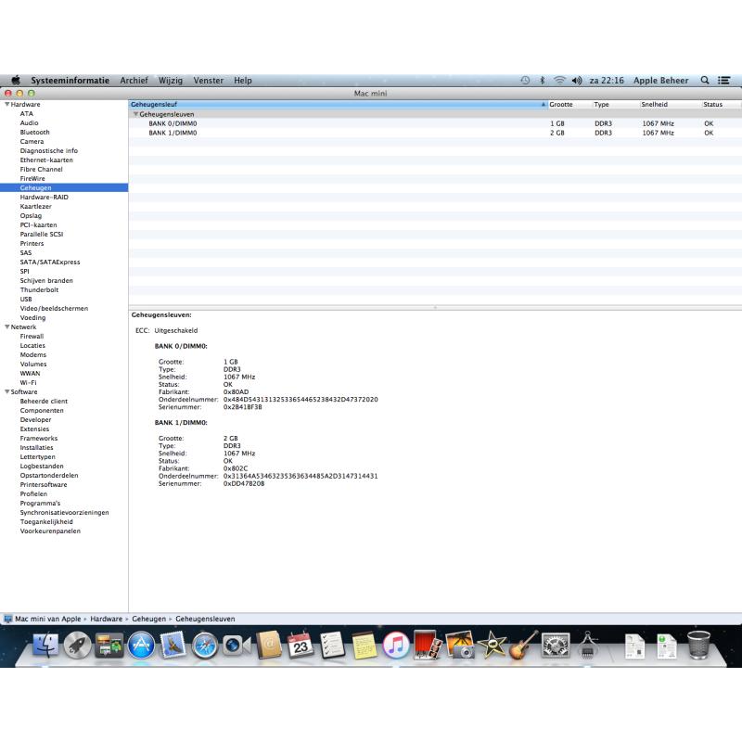Viewport: 742px width, 742px height.
Task: Collapse the Hardware section triangle
Action: point(7,104)
